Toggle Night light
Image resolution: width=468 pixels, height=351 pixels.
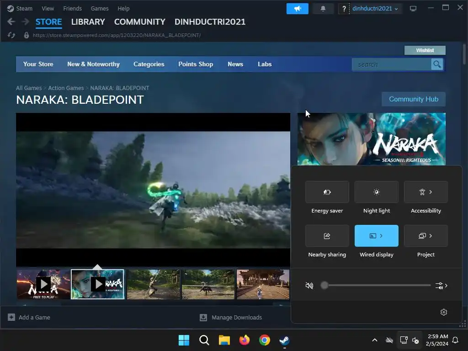pyautogui.click(x=377, y=192)
